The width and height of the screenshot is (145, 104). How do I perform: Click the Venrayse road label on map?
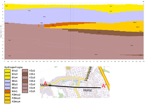(x=88, y=74)
